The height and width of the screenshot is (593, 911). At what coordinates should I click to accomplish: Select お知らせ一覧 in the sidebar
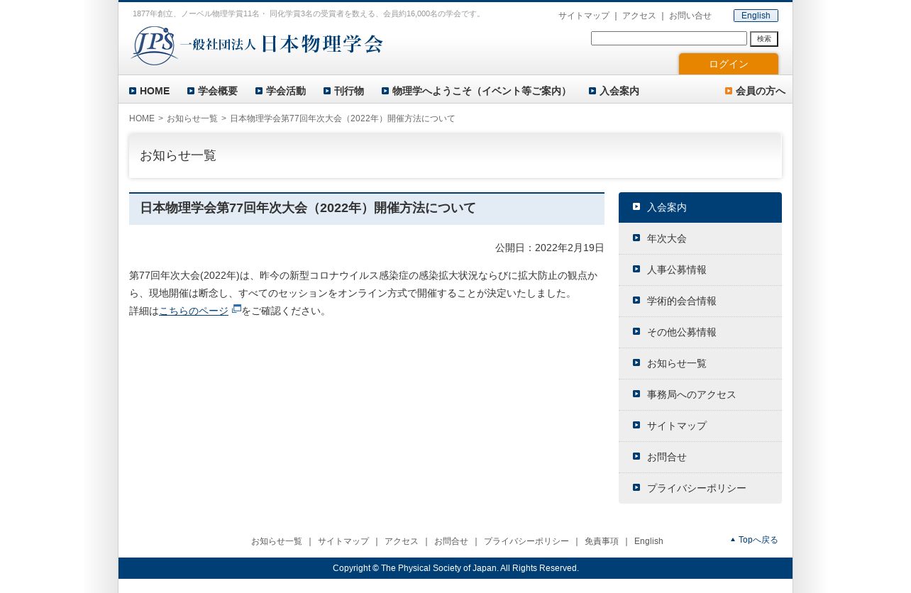[x=700, y=363]
